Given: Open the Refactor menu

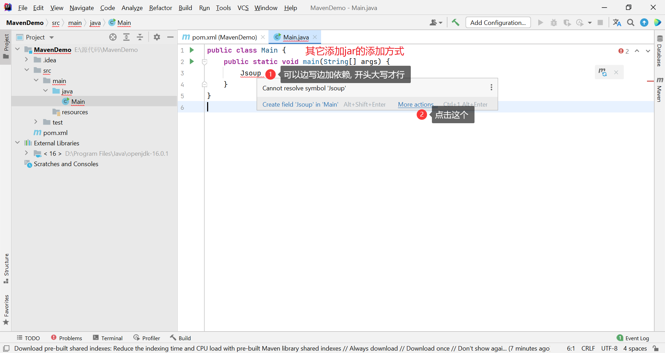Looking at the screenshot, I should pyautogui.click(x=160, y=8).
